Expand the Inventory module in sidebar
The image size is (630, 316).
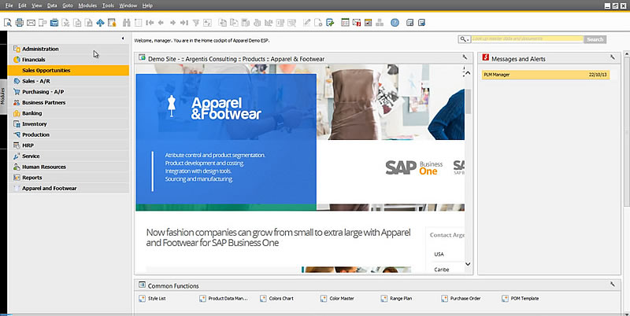(35, 123)
